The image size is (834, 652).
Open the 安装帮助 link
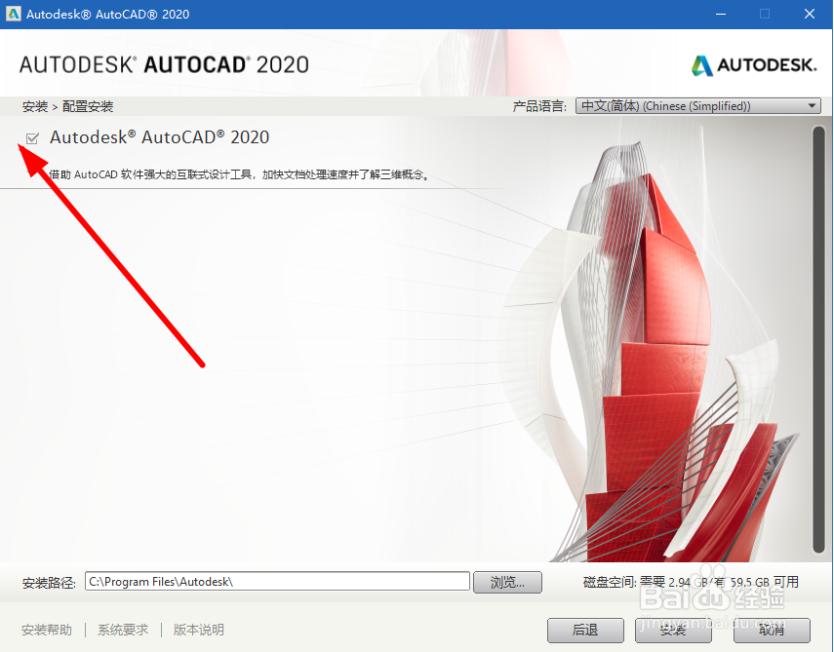click(x=46, y=630)
